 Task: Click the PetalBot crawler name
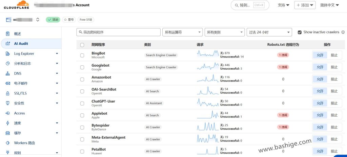click(x=99, y=149)
